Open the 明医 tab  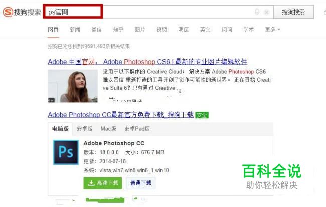pyautogui.click(x=184, y=30)
